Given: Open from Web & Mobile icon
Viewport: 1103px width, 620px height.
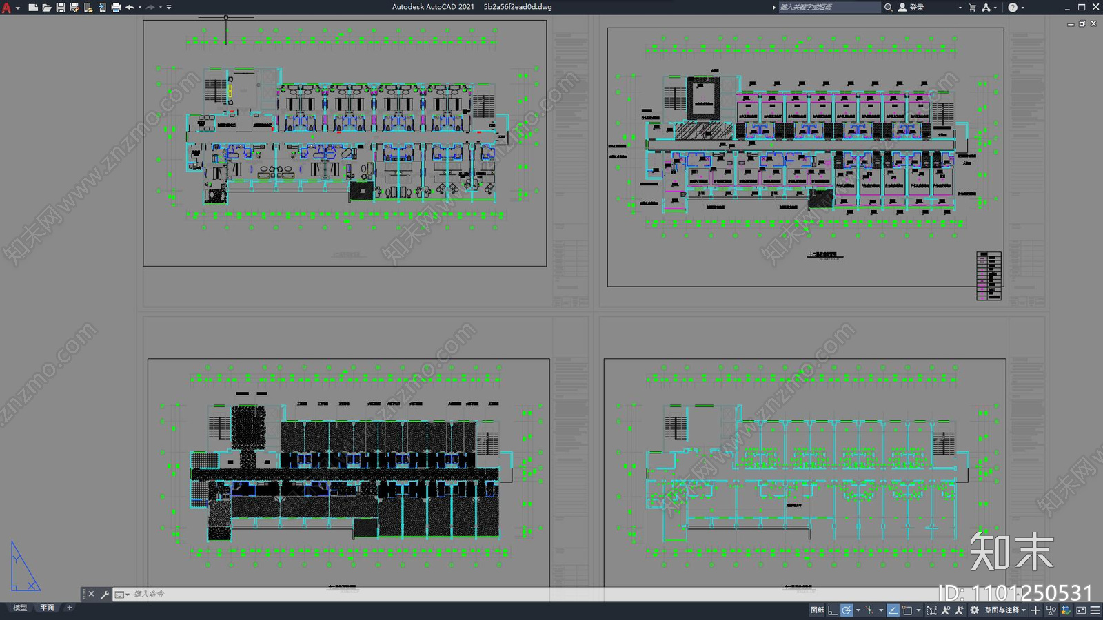Looking at the screenshot, I should 88,7.
